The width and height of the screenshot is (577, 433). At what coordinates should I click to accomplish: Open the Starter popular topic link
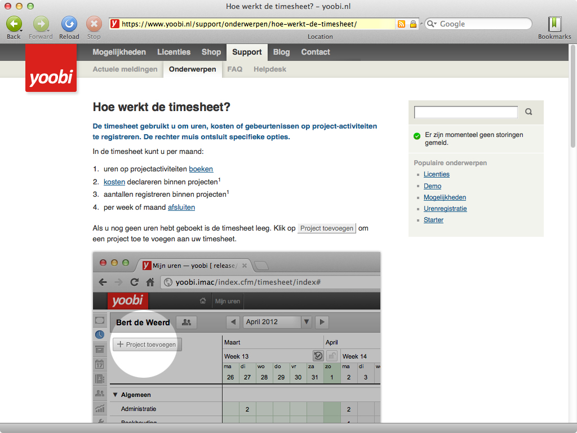pyautogui.click(x=433, y=220)
